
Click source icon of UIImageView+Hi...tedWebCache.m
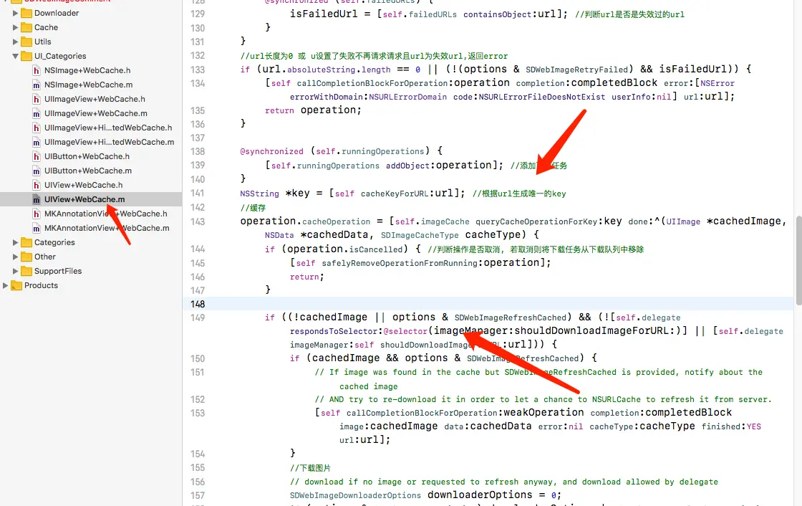37,142
